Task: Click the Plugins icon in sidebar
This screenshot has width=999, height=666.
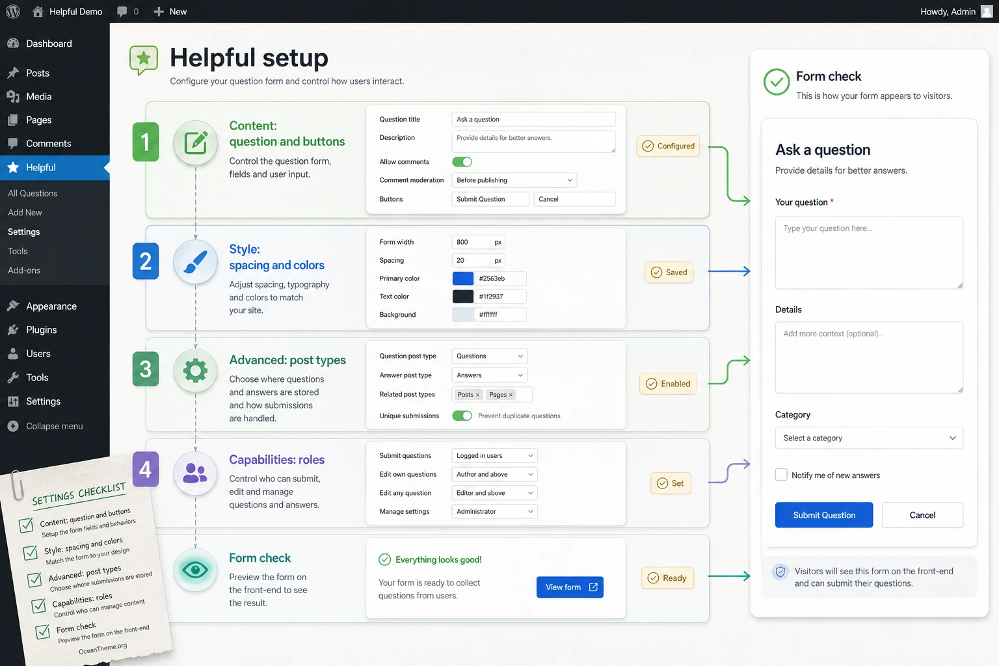Action: (13, 330)
